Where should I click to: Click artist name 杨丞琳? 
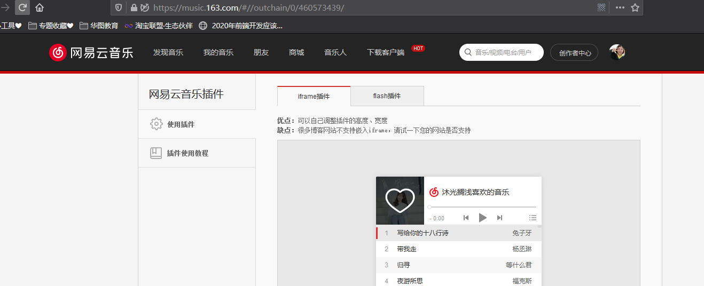[522, 249]
